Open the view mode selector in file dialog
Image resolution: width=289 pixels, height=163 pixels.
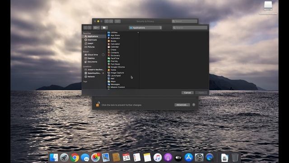coord(96,28)
